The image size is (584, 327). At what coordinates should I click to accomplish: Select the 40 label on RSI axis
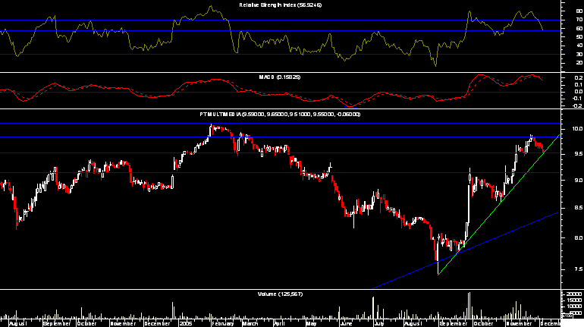(x=579, y=46)
